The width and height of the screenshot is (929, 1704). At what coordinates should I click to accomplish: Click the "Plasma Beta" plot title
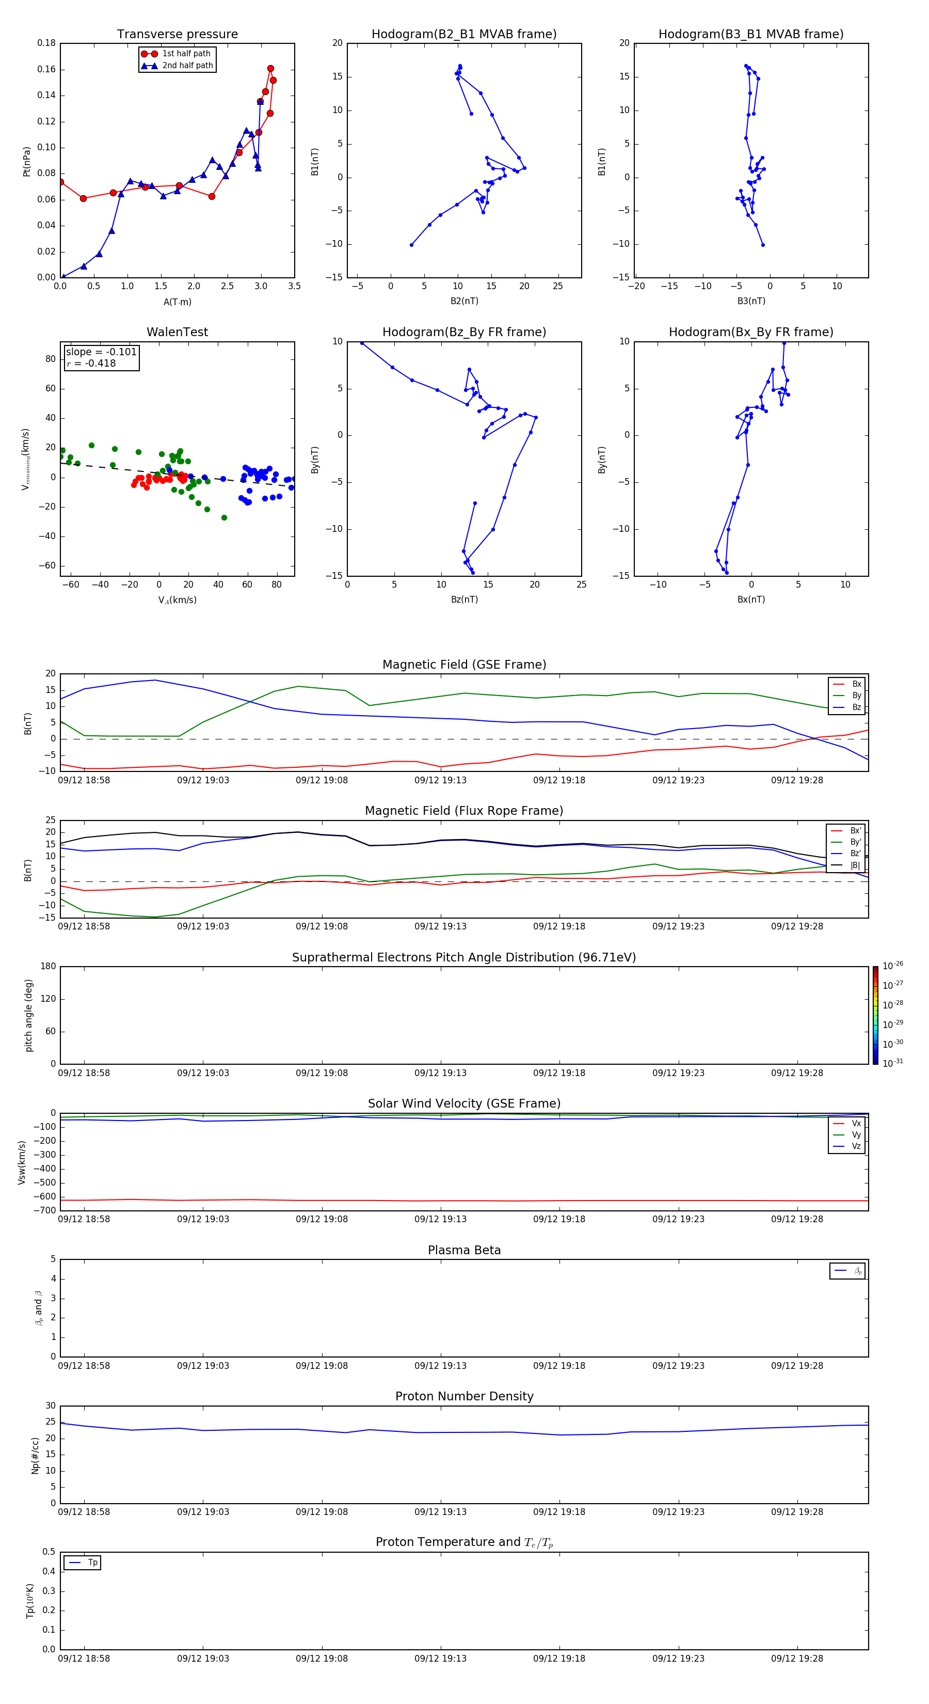[464, 1250]
